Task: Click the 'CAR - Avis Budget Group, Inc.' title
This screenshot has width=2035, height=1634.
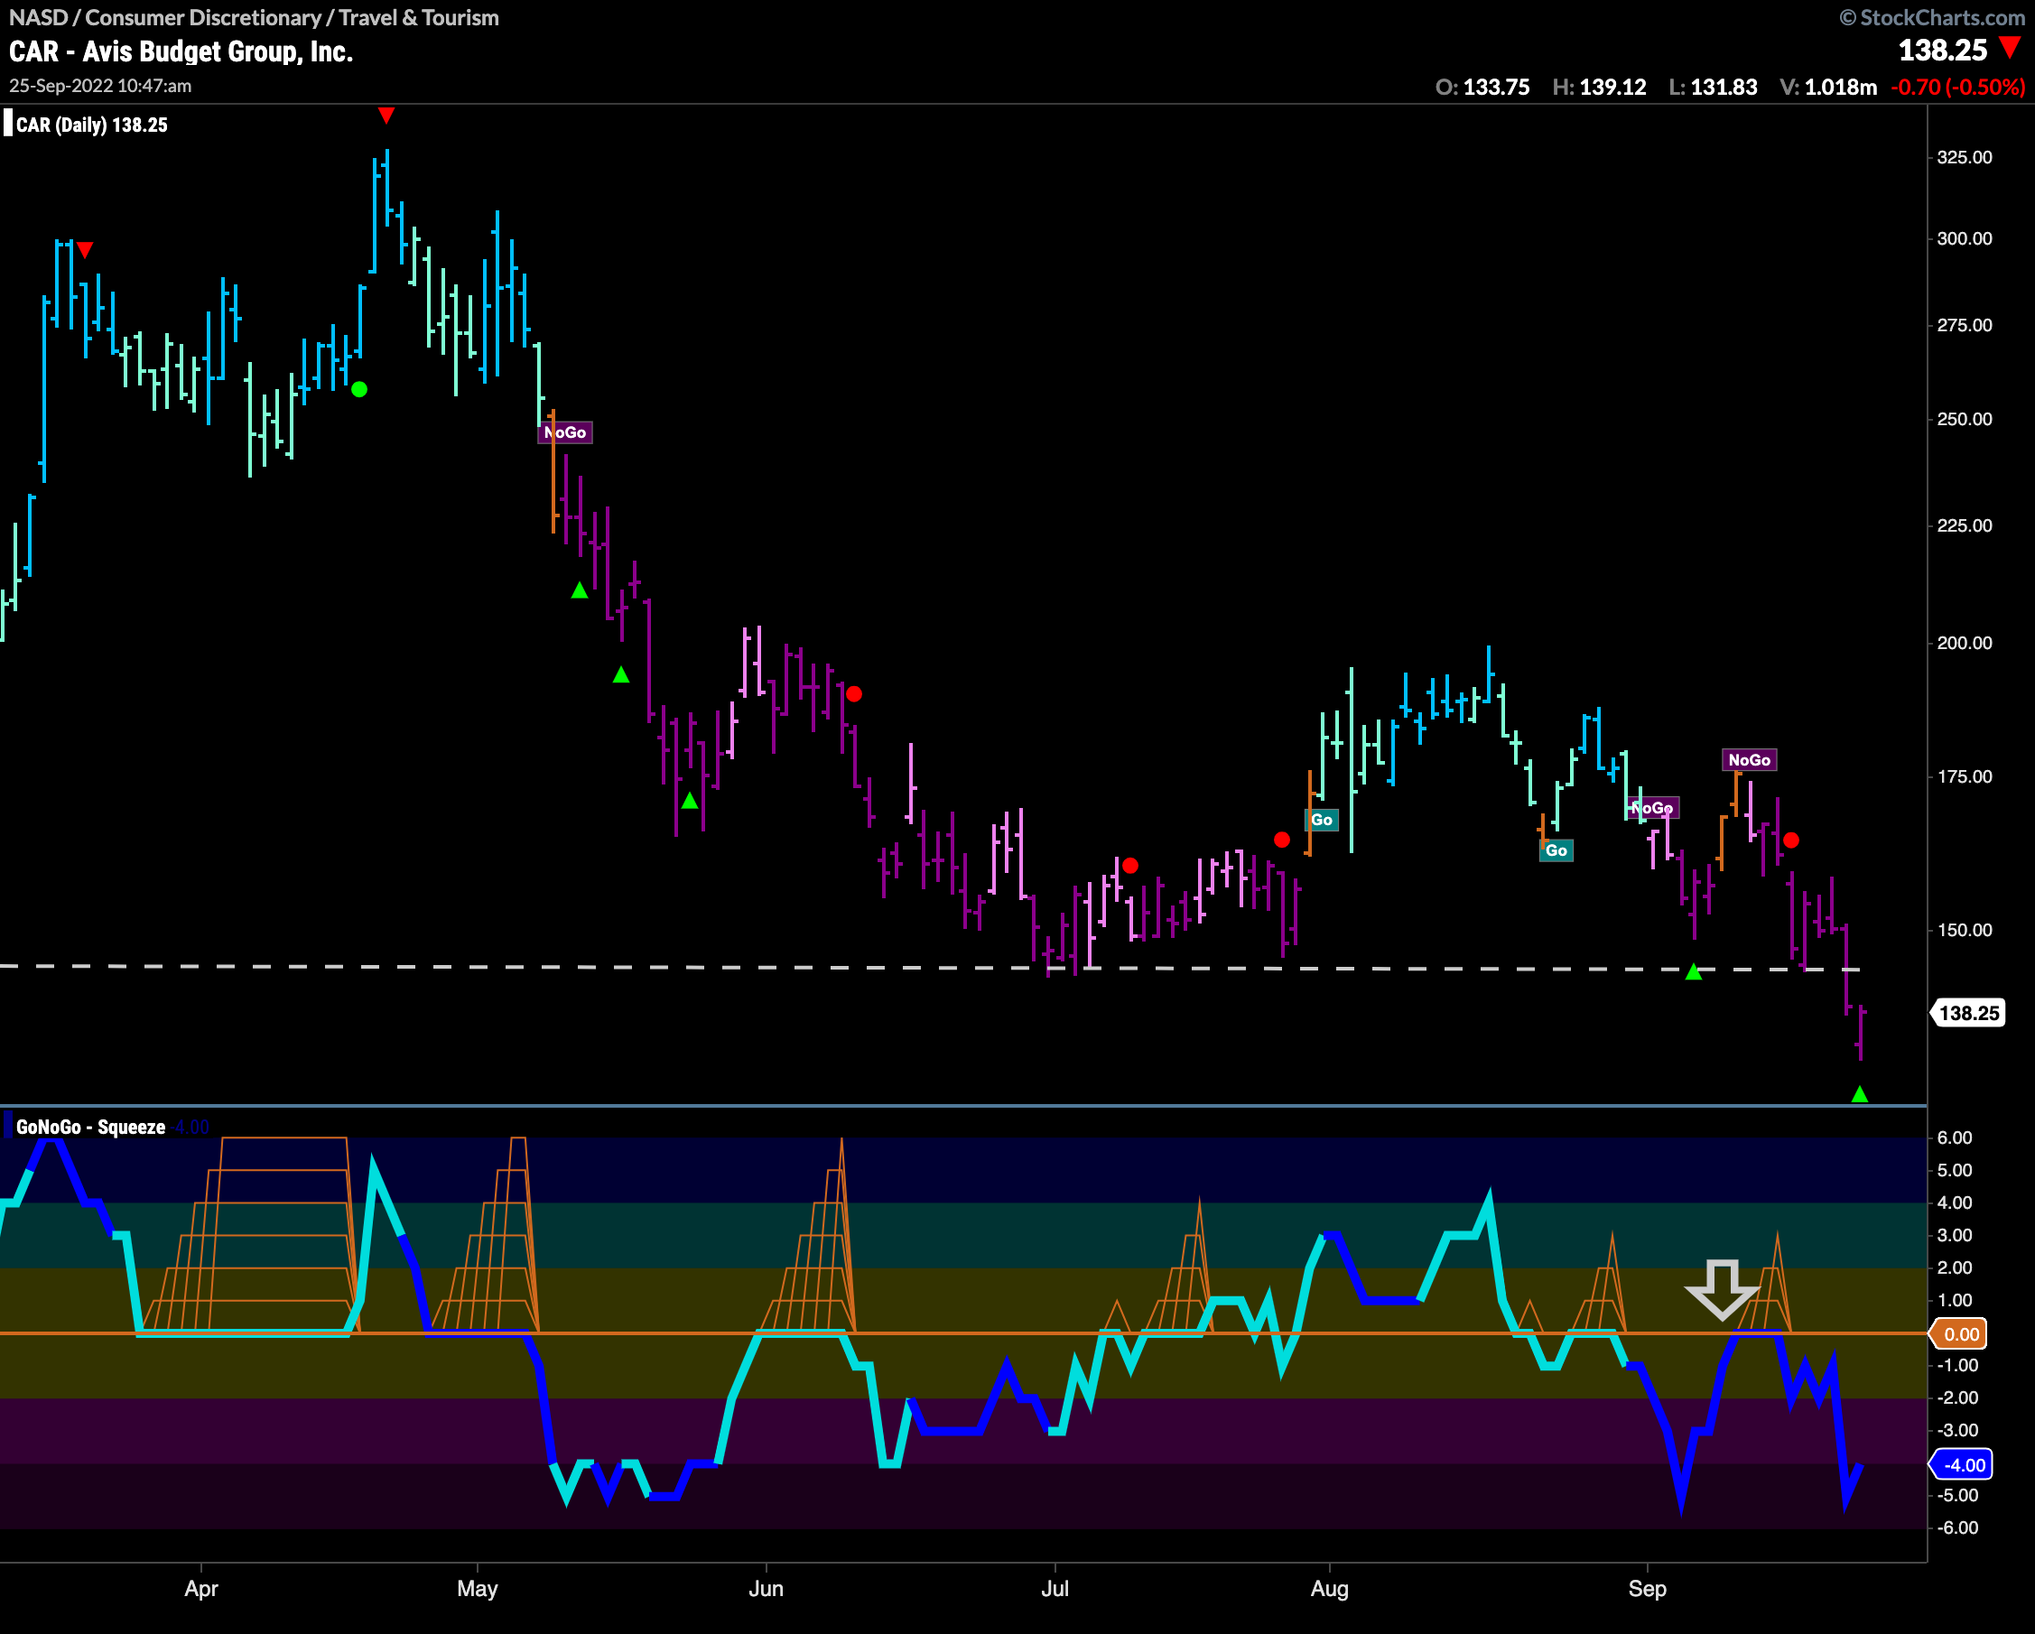Action: (x=181, y=51)
